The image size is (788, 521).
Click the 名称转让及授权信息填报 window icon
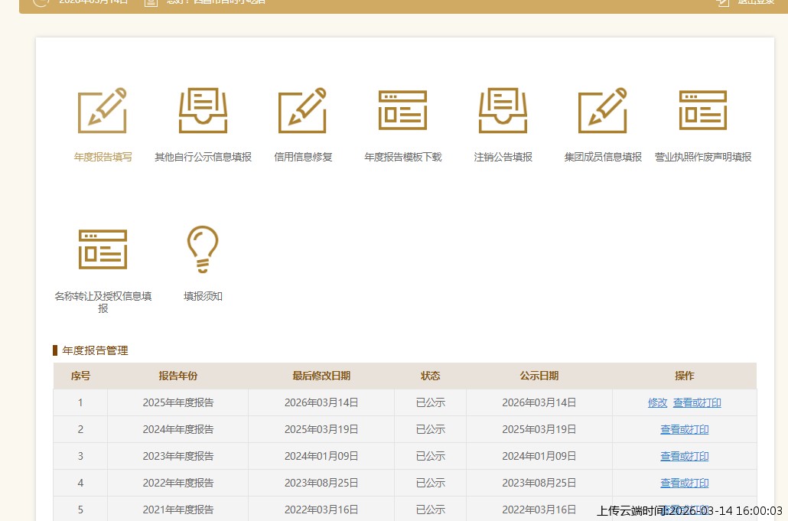103,249
